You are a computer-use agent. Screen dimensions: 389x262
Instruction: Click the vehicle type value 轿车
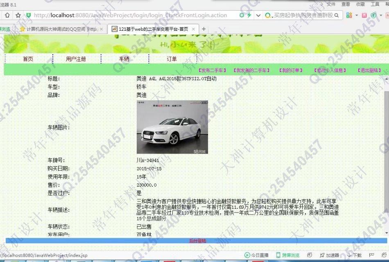coord(141,87)
